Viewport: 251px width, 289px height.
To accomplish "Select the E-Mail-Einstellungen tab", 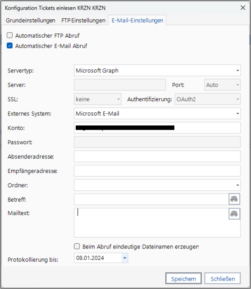I will [137, 20].
